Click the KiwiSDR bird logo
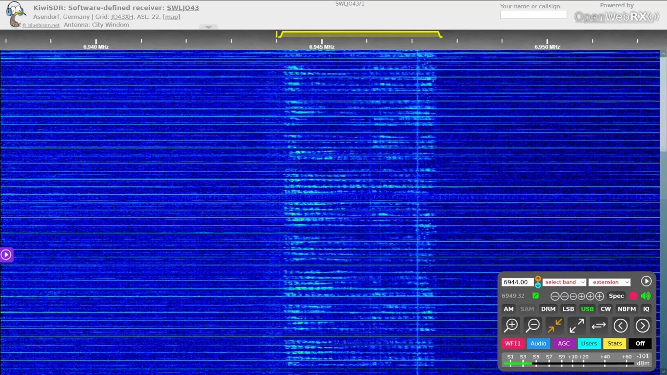Viewport: 667px width, 375px height. point(16,15)
